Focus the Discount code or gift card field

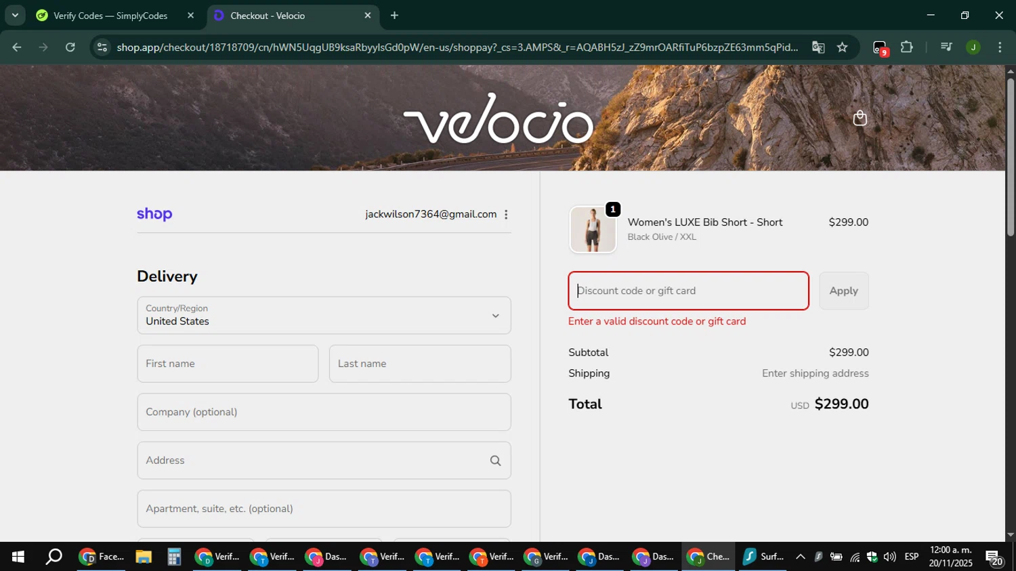(x=688, y=291)
